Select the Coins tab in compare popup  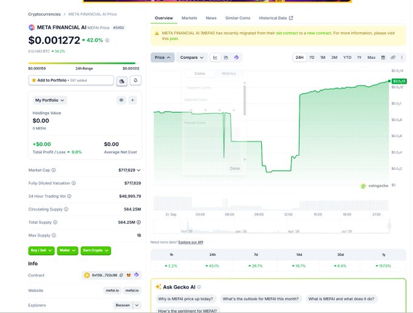[x=200, y=73]
